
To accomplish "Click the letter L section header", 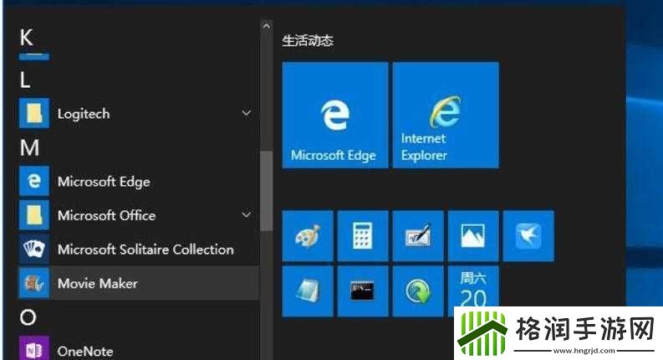I will coord(25,80).
